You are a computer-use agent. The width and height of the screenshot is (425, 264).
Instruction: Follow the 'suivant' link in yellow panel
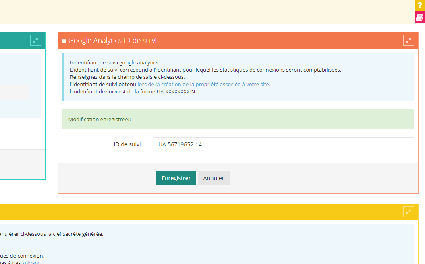(x=31, y=262)
